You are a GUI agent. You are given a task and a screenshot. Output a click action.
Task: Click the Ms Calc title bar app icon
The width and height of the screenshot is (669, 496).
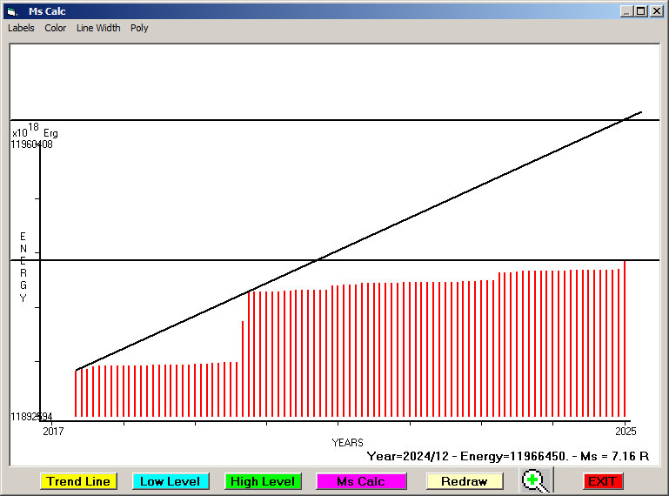[12, 11]
